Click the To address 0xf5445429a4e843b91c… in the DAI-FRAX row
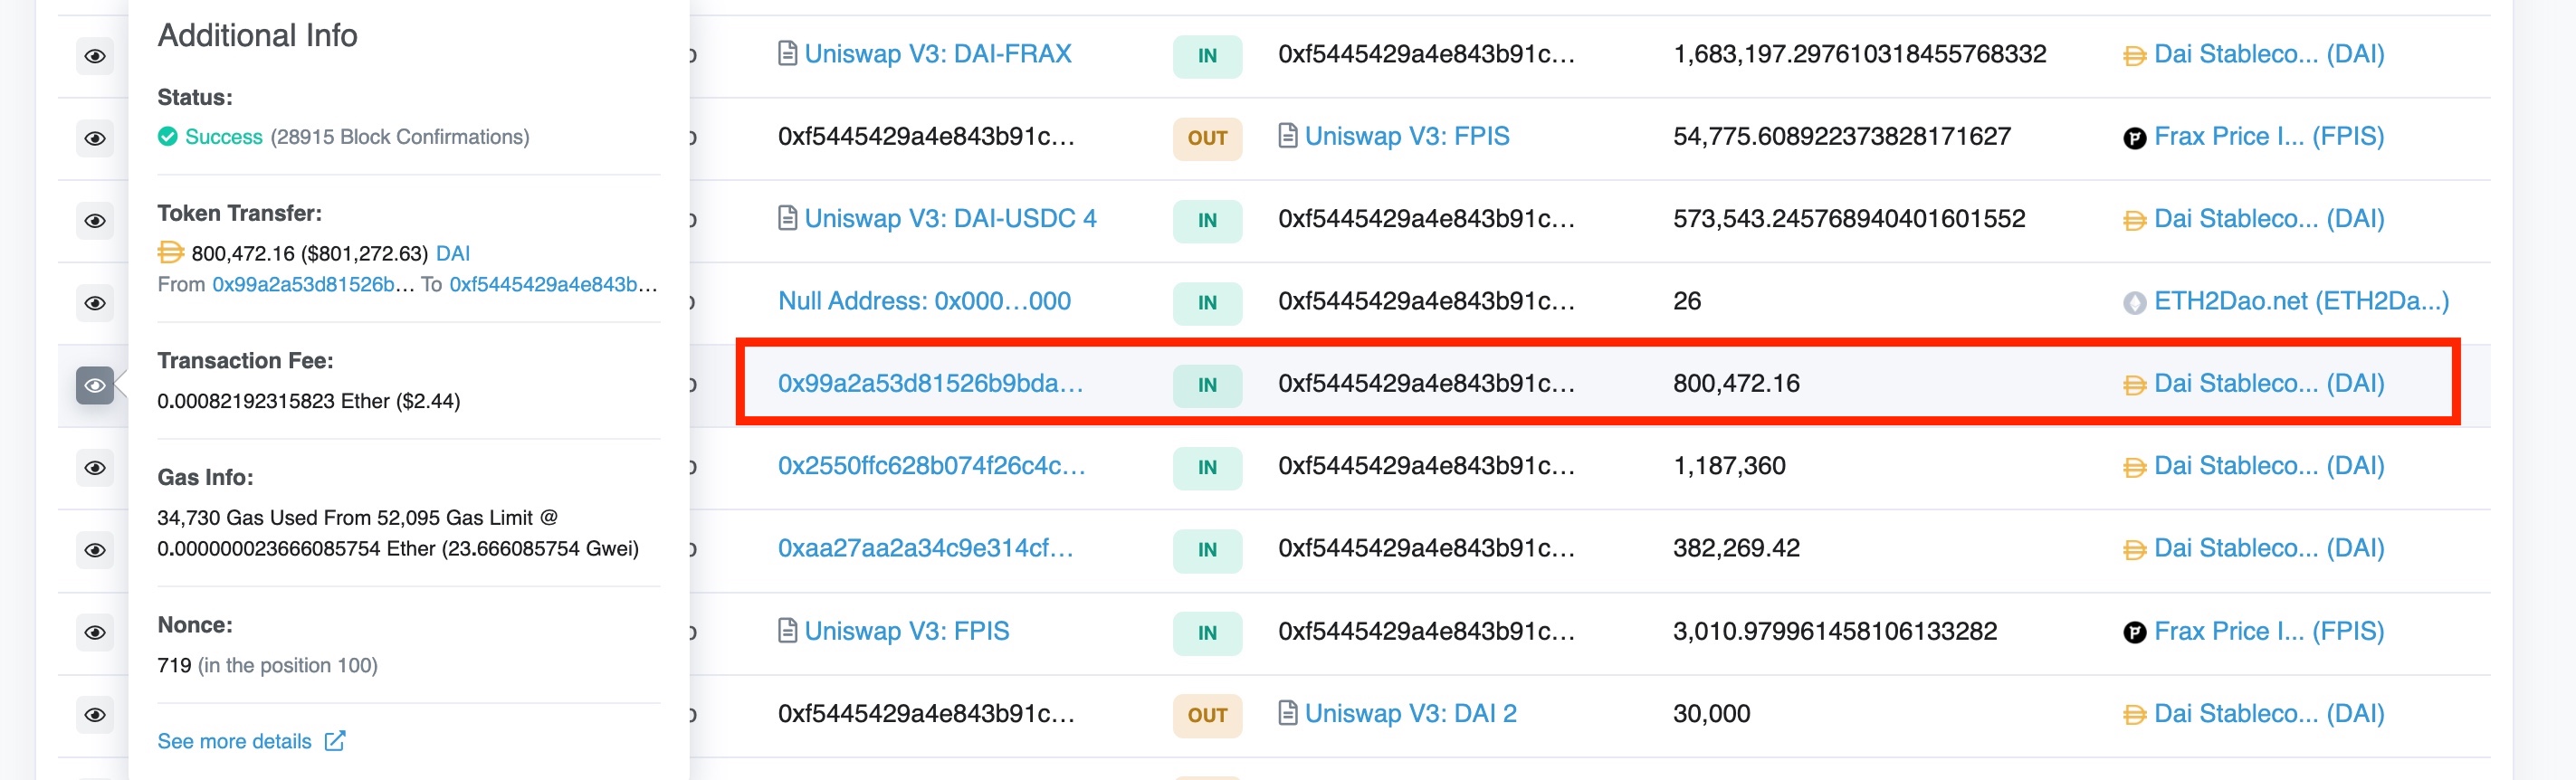The image size is (2576, 780). (1426, 53)
